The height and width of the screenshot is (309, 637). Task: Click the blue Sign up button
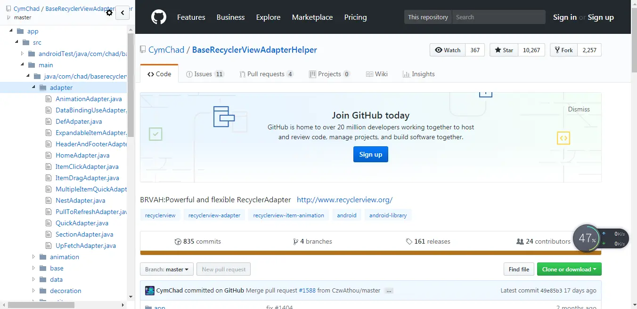[x=371, y=154]
